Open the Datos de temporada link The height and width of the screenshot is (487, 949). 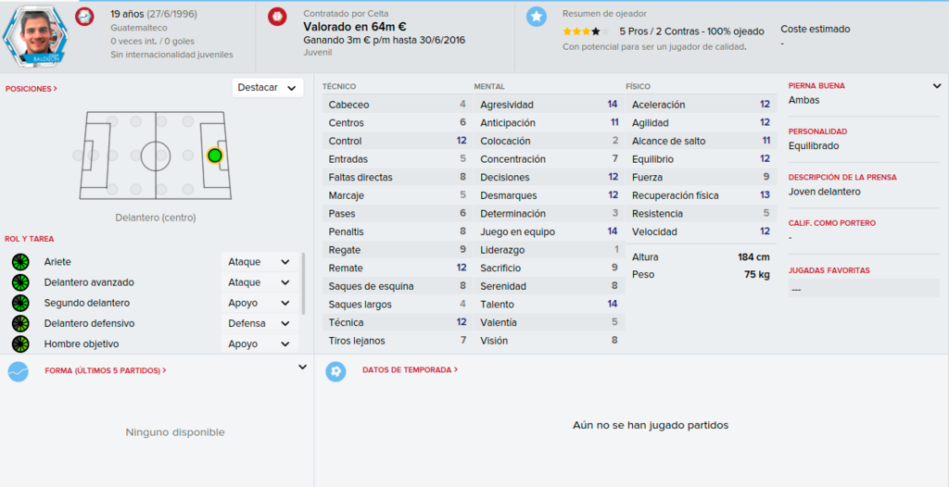click(410, 369)
